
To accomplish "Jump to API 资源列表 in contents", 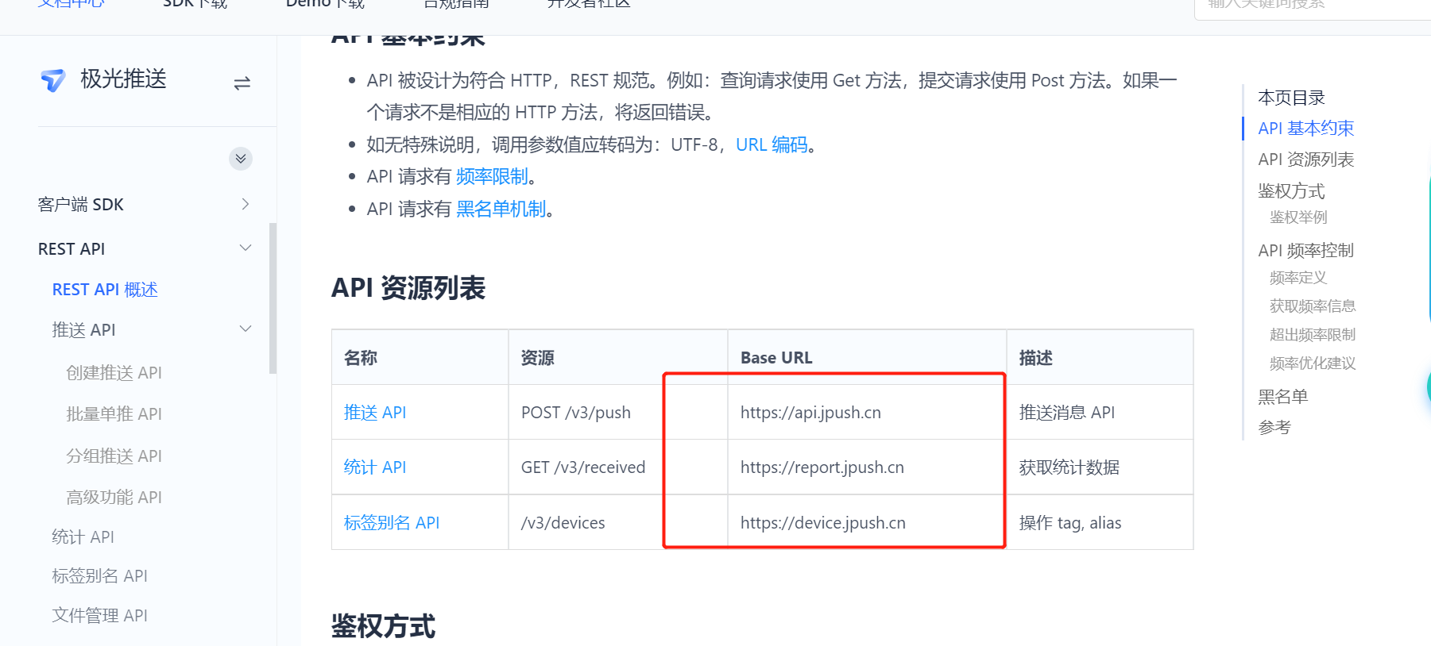I will point(1306,160).
